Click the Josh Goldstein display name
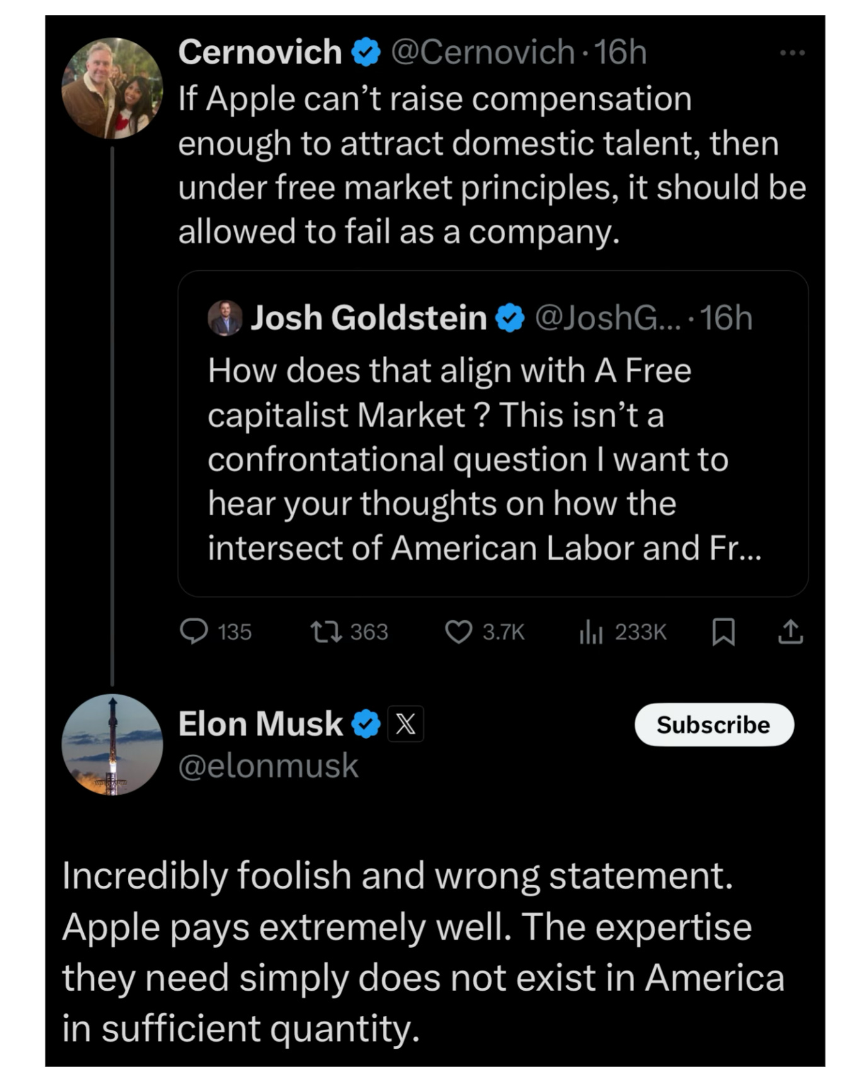 point(368,317)
